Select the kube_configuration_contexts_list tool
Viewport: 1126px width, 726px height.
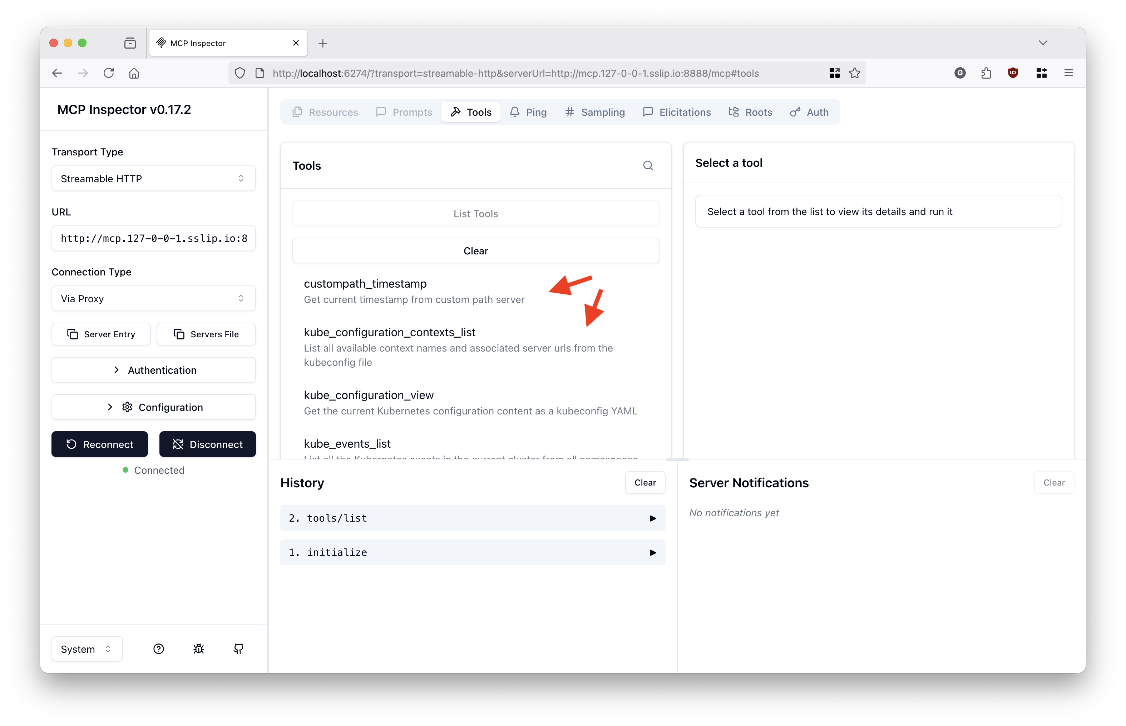[476, 347]
